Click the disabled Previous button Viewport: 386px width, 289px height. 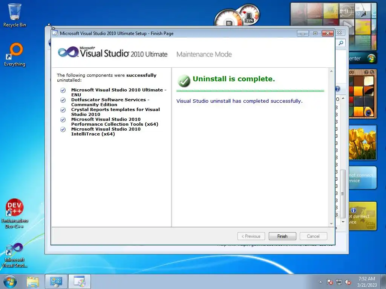[251, 236]
